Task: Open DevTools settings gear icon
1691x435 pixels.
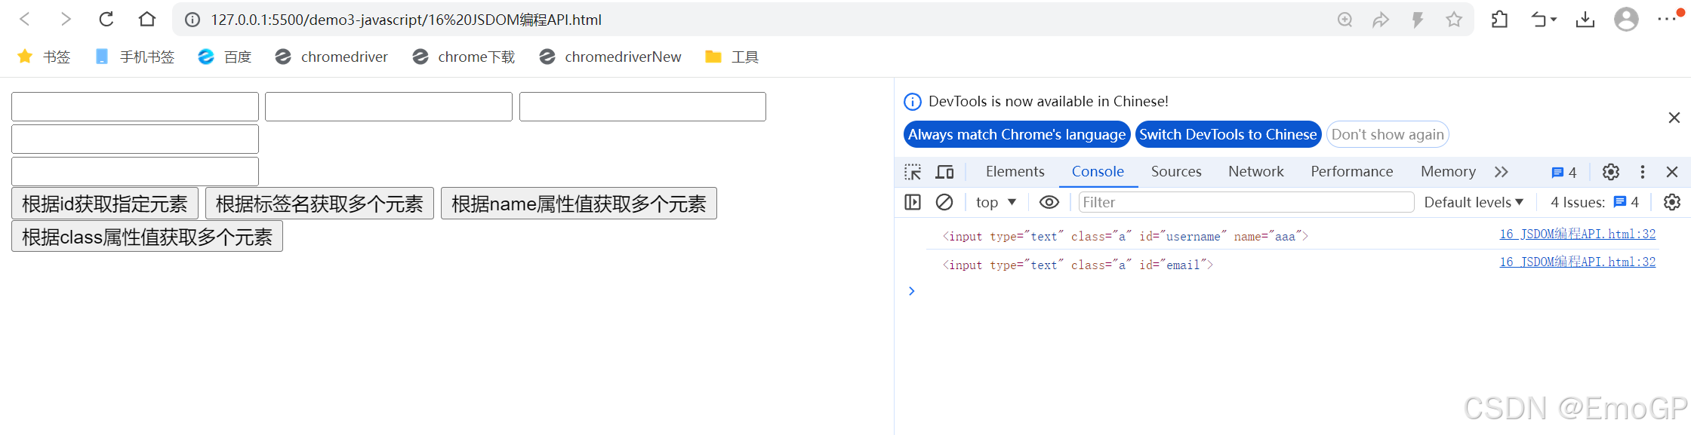Action: pos(1611,172)
